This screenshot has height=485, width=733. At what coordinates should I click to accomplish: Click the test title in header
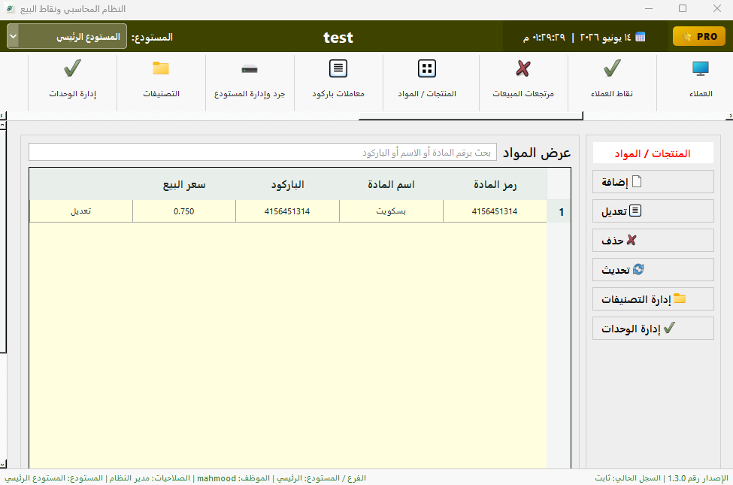click(x=338, y=38)
